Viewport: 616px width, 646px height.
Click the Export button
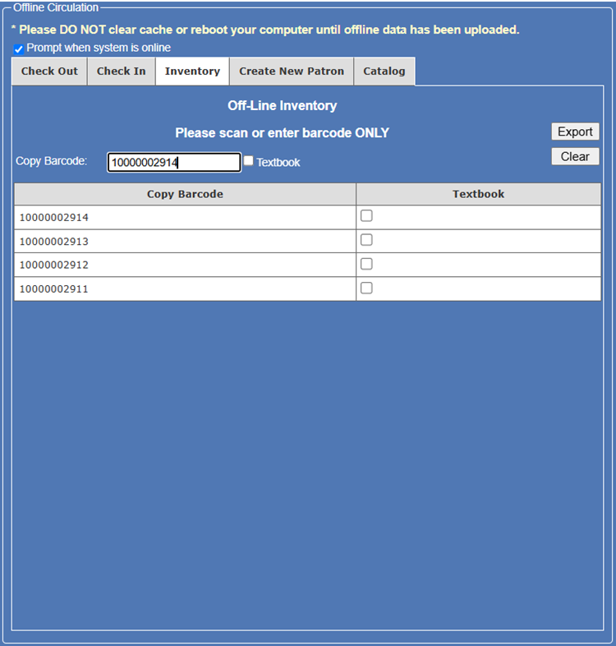pos(575,132)
